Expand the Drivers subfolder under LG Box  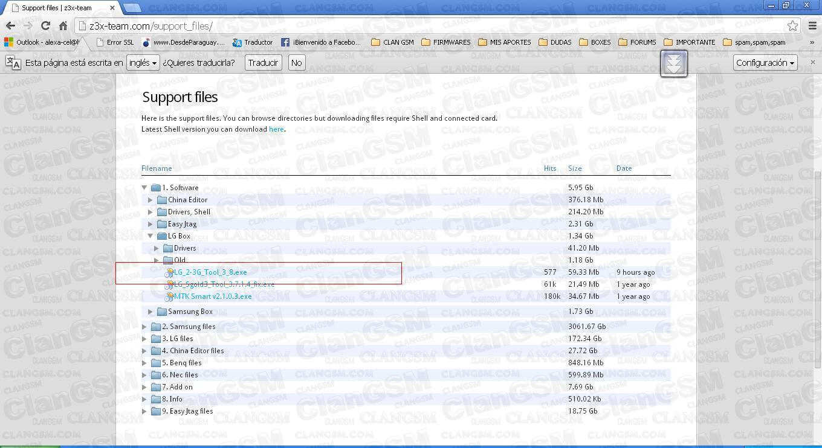point(157,248)
